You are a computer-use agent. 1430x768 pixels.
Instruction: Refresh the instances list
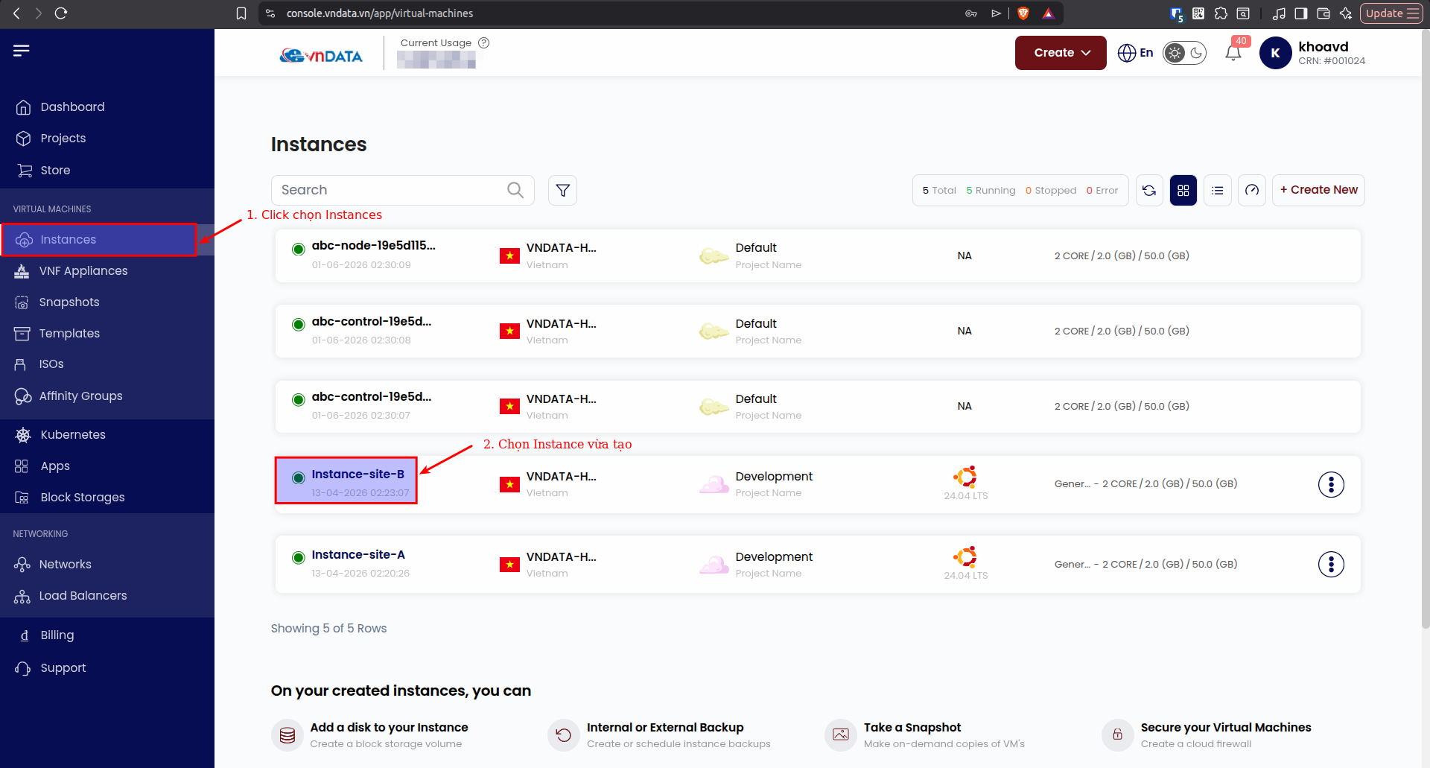pyautogui.click(x=1149, y=190)
